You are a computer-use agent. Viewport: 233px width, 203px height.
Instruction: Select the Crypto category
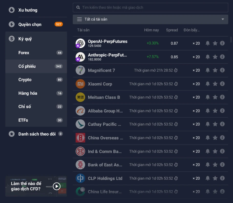point(36,80)
